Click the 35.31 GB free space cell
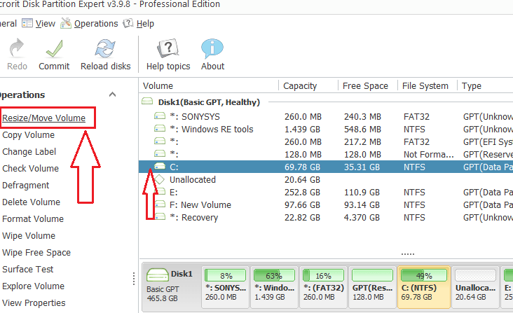The image size is (513, 313). pyautogui.click(x=362, y=167)
